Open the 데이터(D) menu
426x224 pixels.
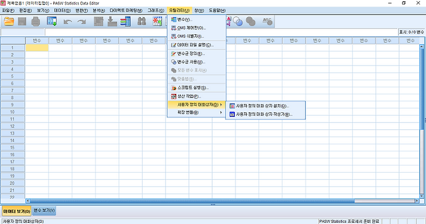[x=62, y=10]
